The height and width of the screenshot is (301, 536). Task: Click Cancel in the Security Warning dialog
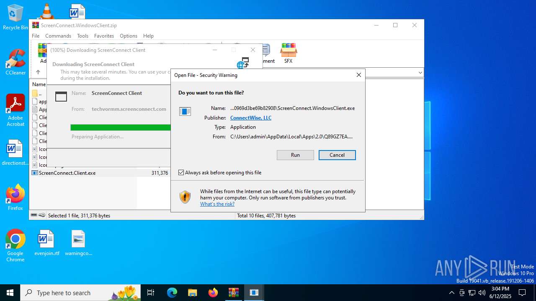[337, 155]
